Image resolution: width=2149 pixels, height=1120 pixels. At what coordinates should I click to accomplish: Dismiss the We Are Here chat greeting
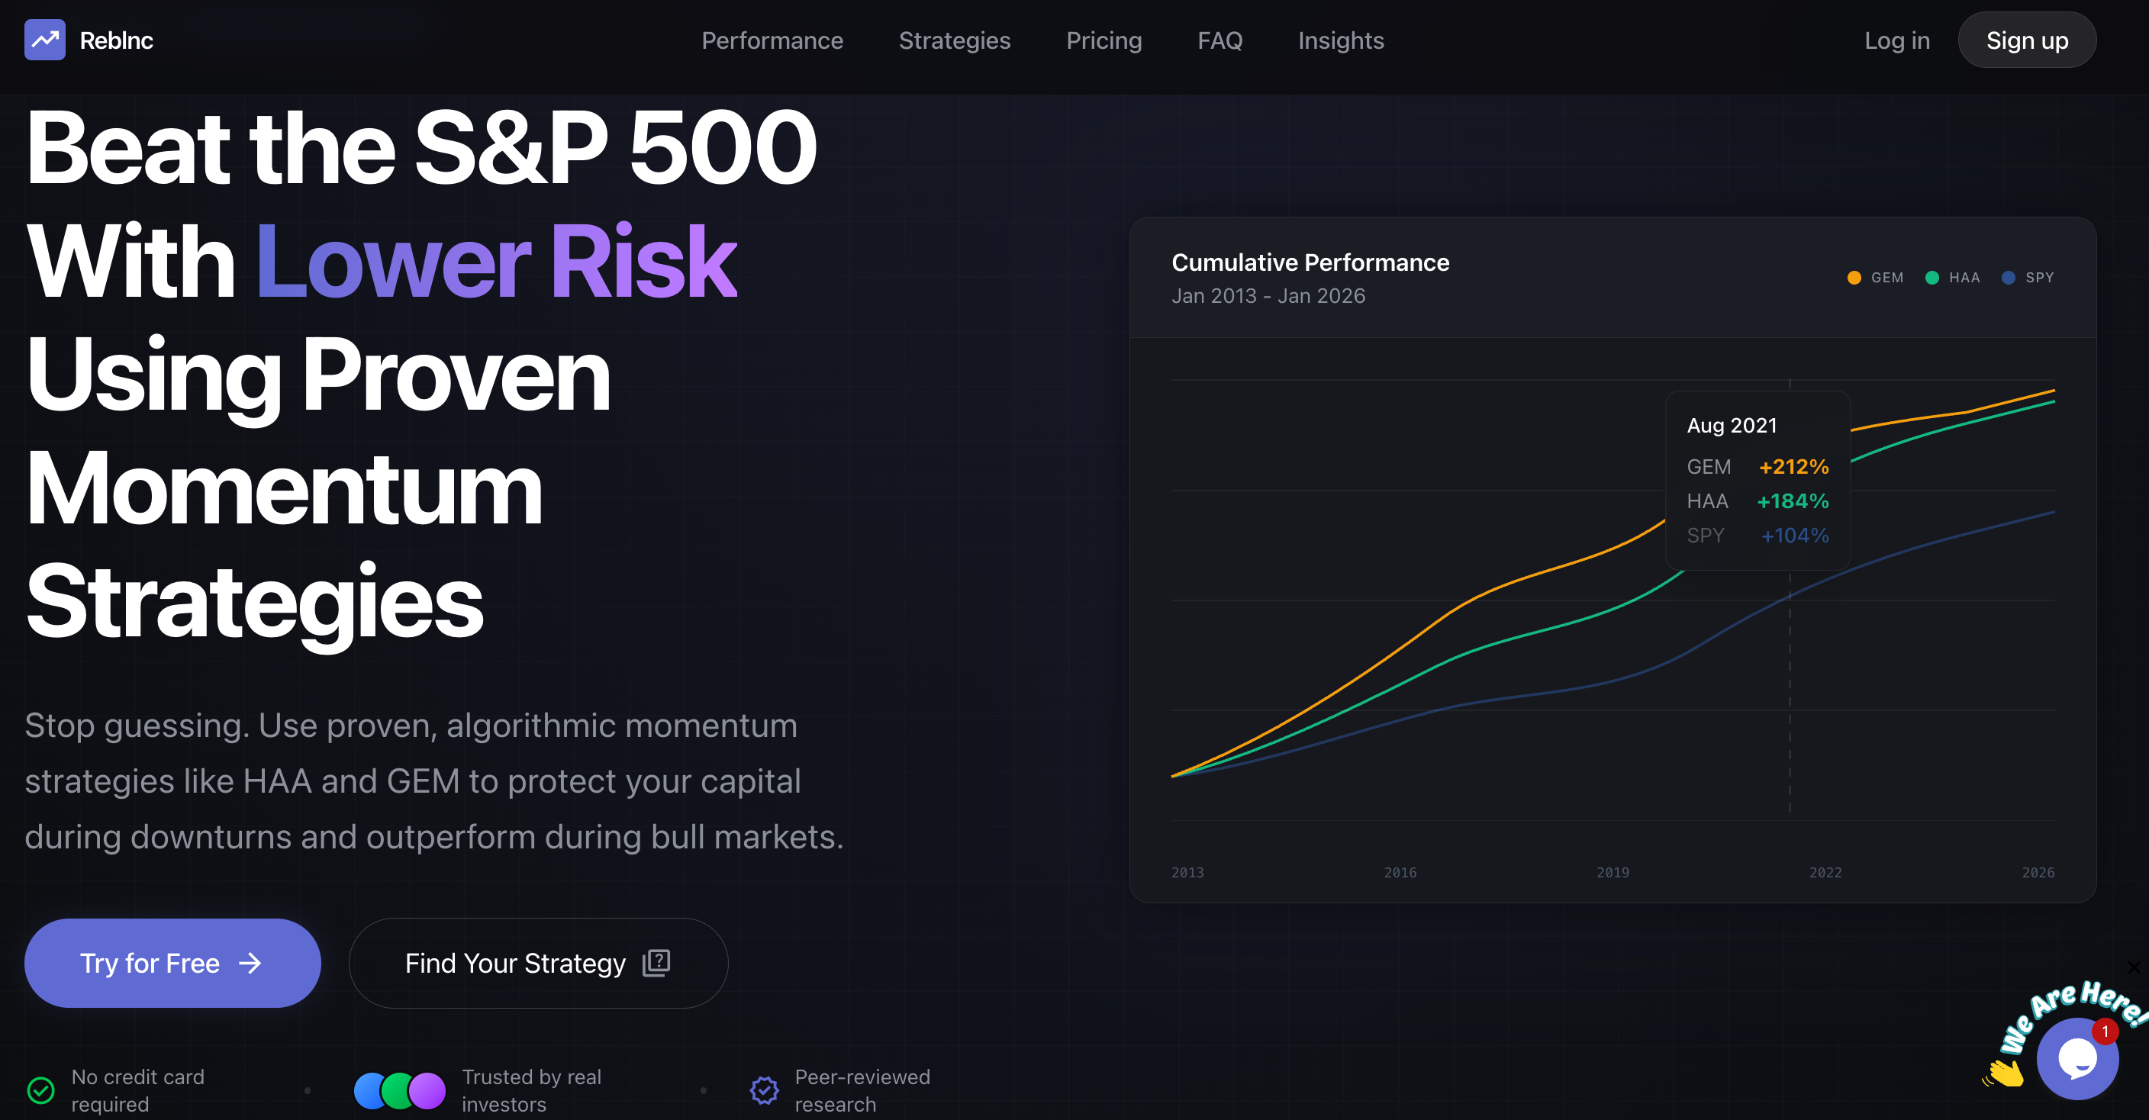tap(2133, 967)
